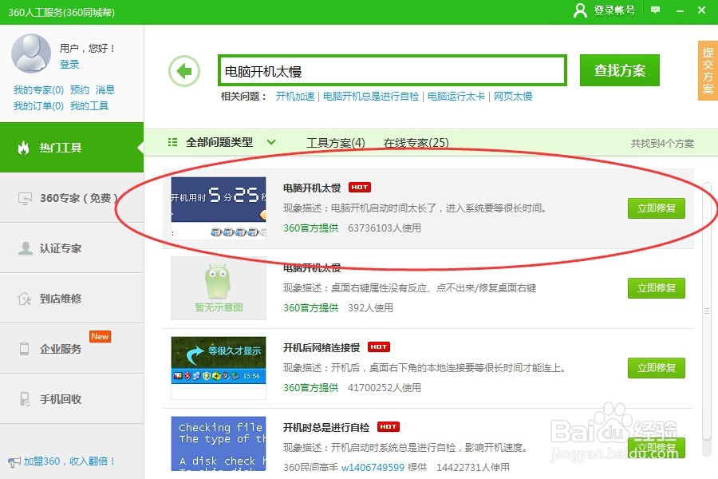Click the 开机用时 boot time thumbnail
Screen dimensions: 718x479
(219, 208)
